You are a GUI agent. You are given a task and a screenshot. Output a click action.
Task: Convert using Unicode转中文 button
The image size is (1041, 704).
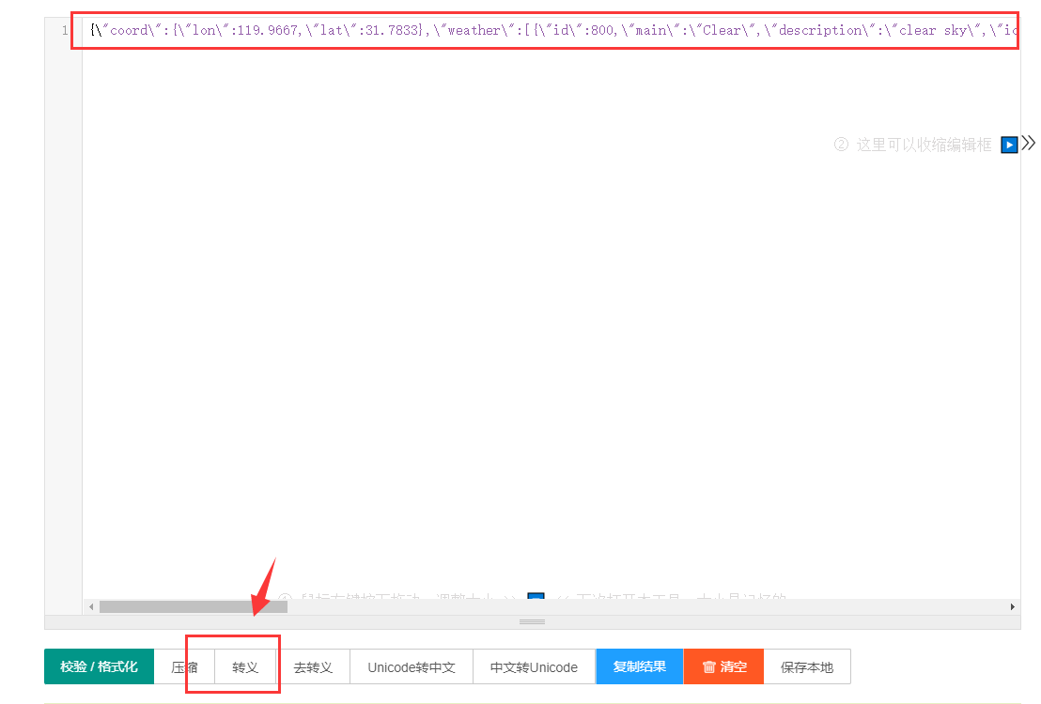pyautogui.click(x=411, y=666)
